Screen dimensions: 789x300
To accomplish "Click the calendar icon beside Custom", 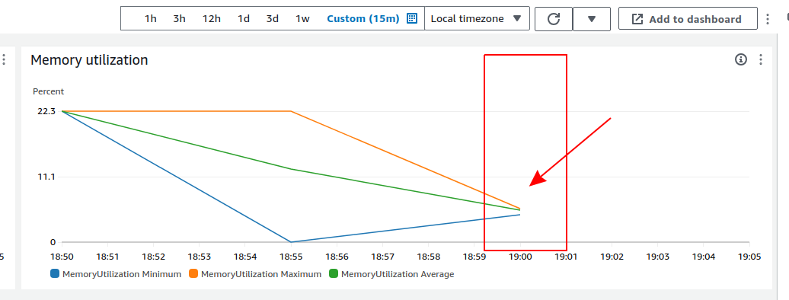I will (412, 18).
